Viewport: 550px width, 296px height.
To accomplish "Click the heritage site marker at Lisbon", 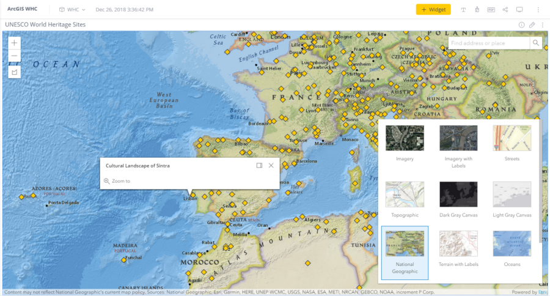I will pos(193,195).
